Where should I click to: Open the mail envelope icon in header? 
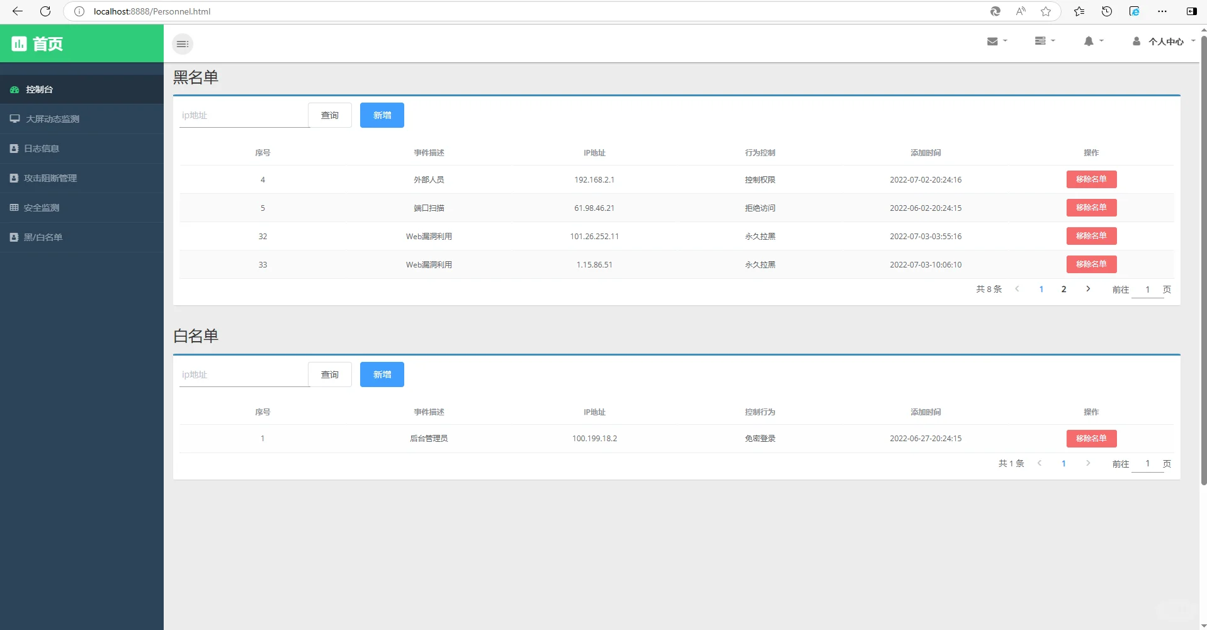click(x=992, y=42)
